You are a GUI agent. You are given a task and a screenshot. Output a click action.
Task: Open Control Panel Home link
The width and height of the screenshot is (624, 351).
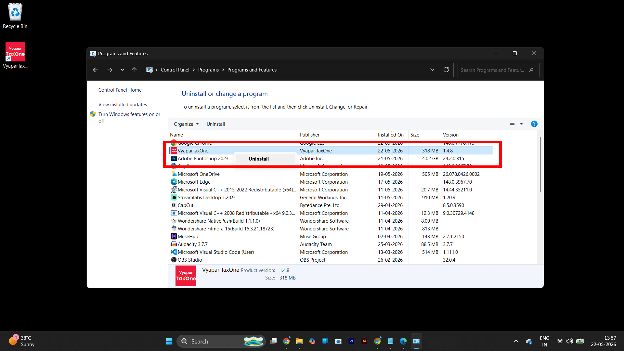120,90
